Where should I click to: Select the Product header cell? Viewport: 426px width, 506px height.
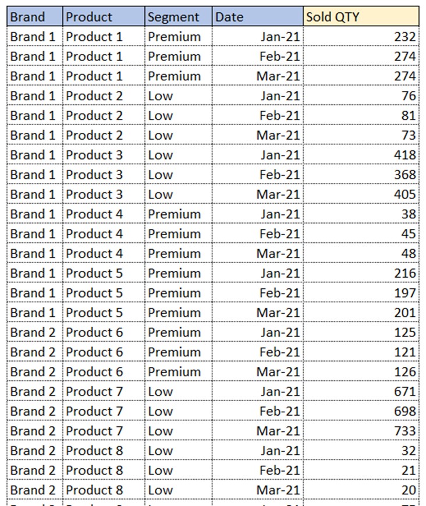104,16
